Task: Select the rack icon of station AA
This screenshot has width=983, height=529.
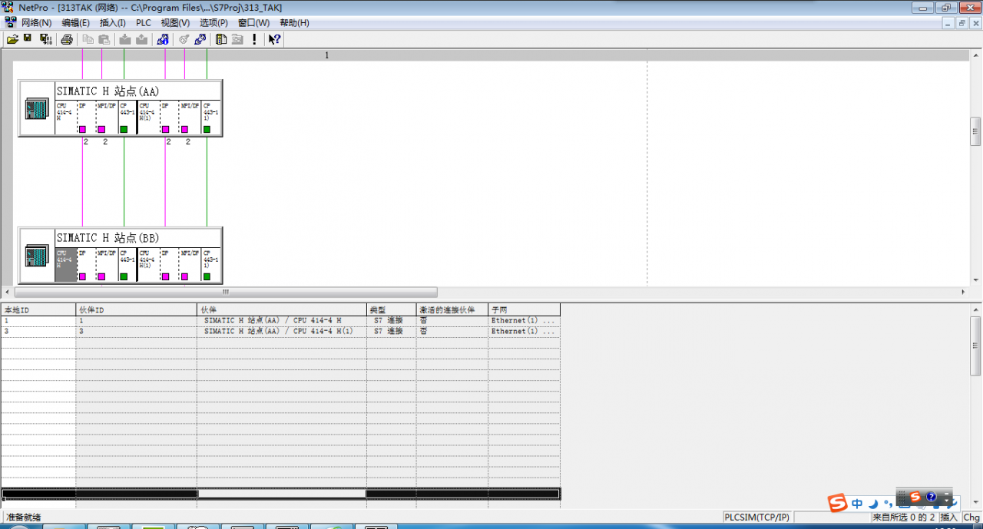Action: pos(36,109)
